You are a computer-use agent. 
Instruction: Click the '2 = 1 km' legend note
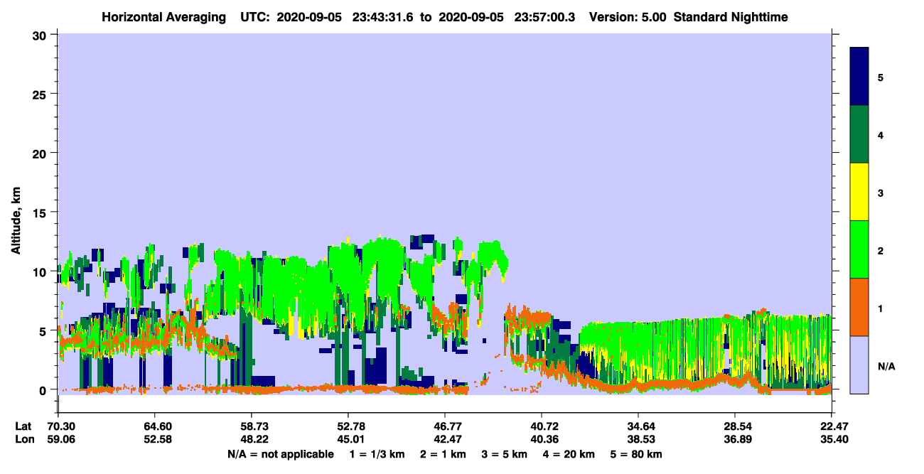pyautogui.click(x=441, y=454)
